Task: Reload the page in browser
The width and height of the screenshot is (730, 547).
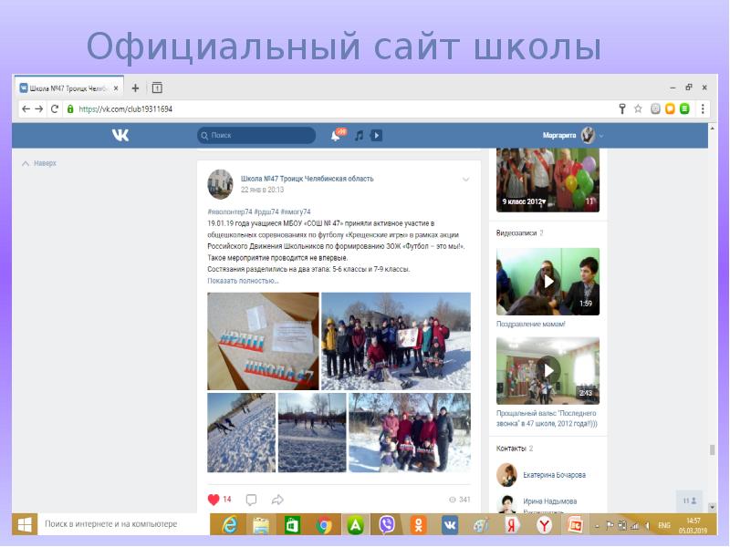Action: [55, 108]
